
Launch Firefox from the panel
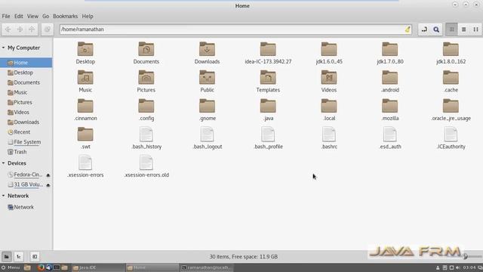pyautogui.click(x=41, y=267)
